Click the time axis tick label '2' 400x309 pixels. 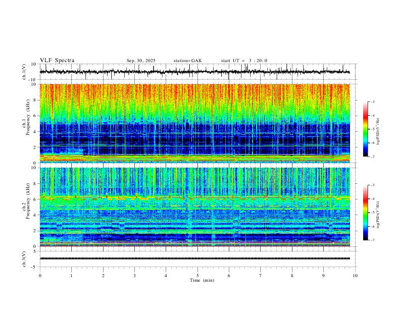tap(103, 276)
